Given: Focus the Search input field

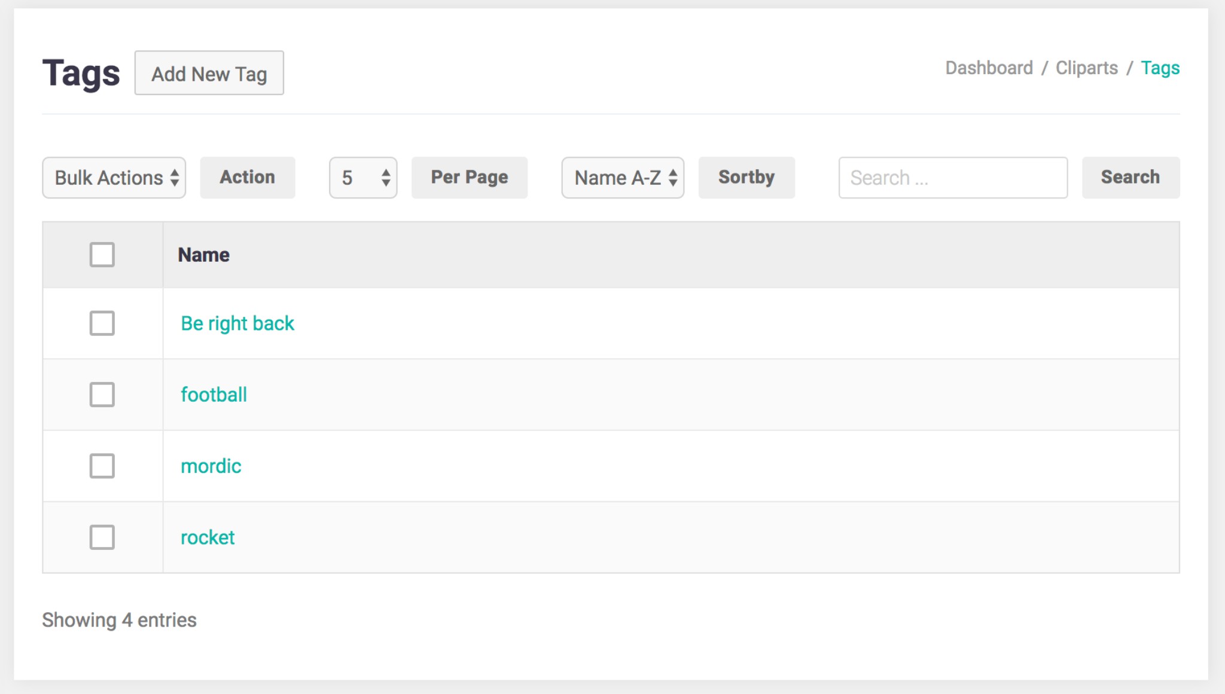Looking at the screenshot, I should click(952, 178).
